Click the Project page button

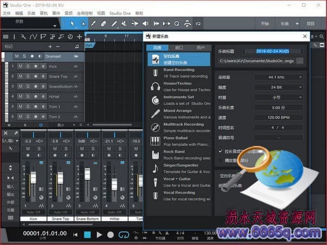click(x=310, y=24)
